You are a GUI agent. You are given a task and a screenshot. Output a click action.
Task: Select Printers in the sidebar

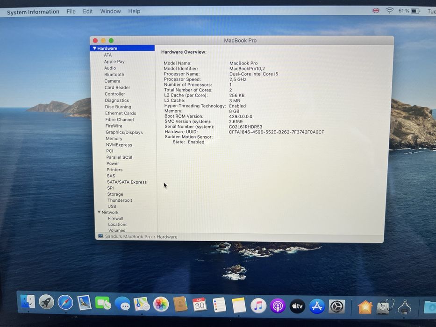114,170
